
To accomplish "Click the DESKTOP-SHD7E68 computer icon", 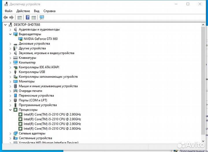I will 10,25.
